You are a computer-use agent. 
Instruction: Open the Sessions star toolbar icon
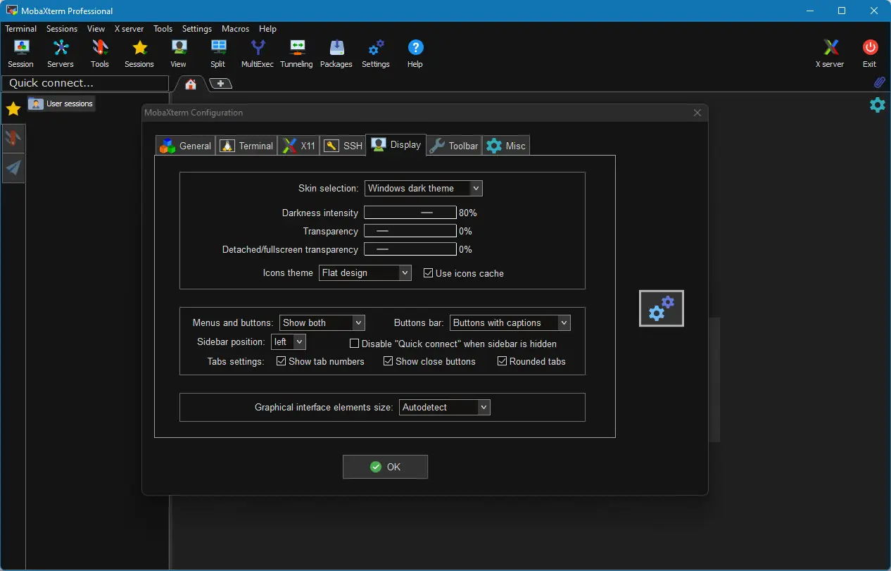139,54
